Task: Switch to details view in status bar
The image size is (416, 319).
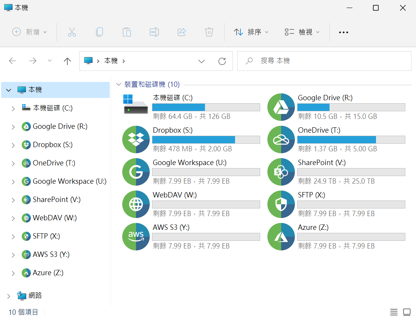Action: 394,312
